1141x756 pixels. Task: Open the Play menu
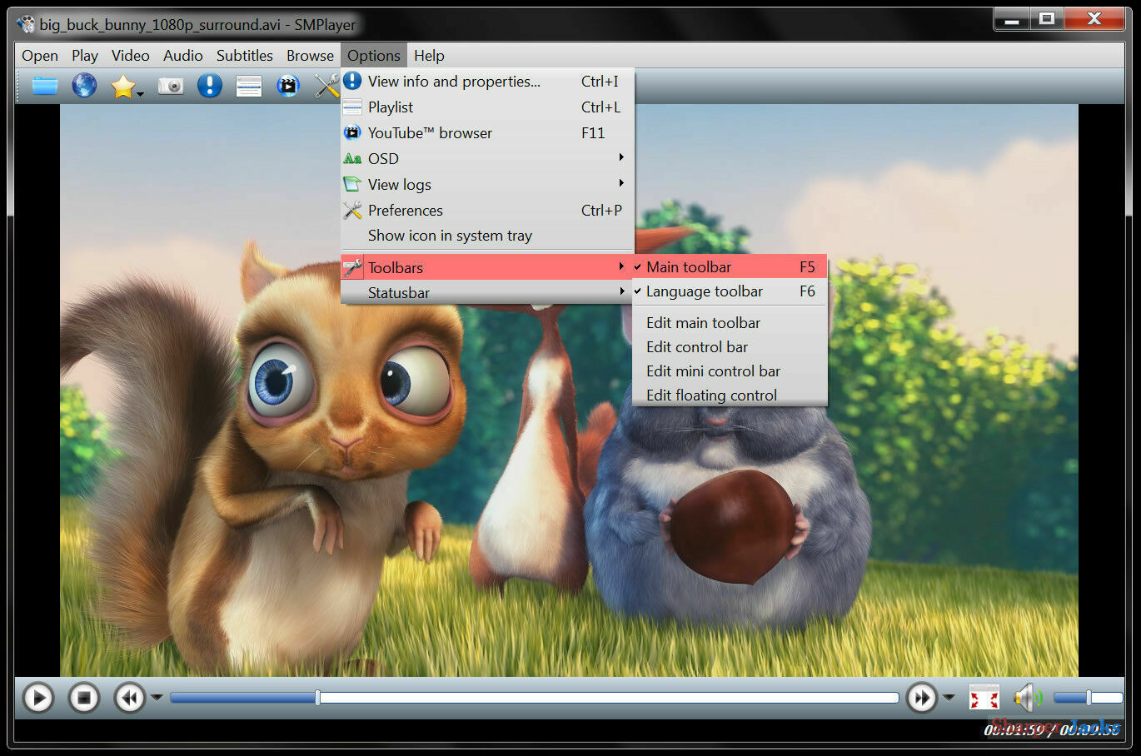pos(85,56)
